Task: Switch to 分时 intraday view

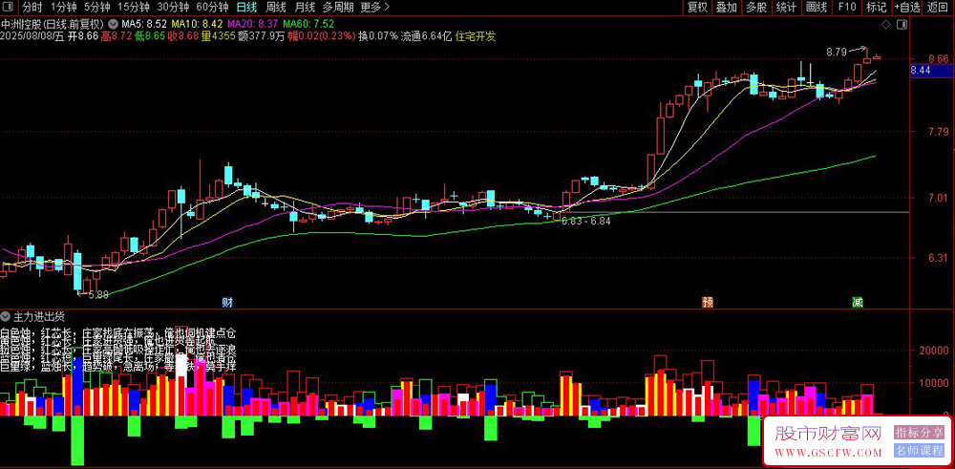Action: point(32,8)
